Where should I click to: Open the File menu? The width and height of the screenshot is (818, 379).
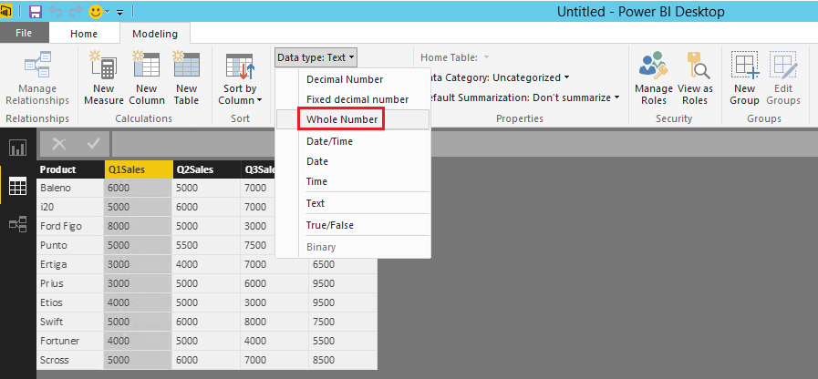tap(24, 33)
